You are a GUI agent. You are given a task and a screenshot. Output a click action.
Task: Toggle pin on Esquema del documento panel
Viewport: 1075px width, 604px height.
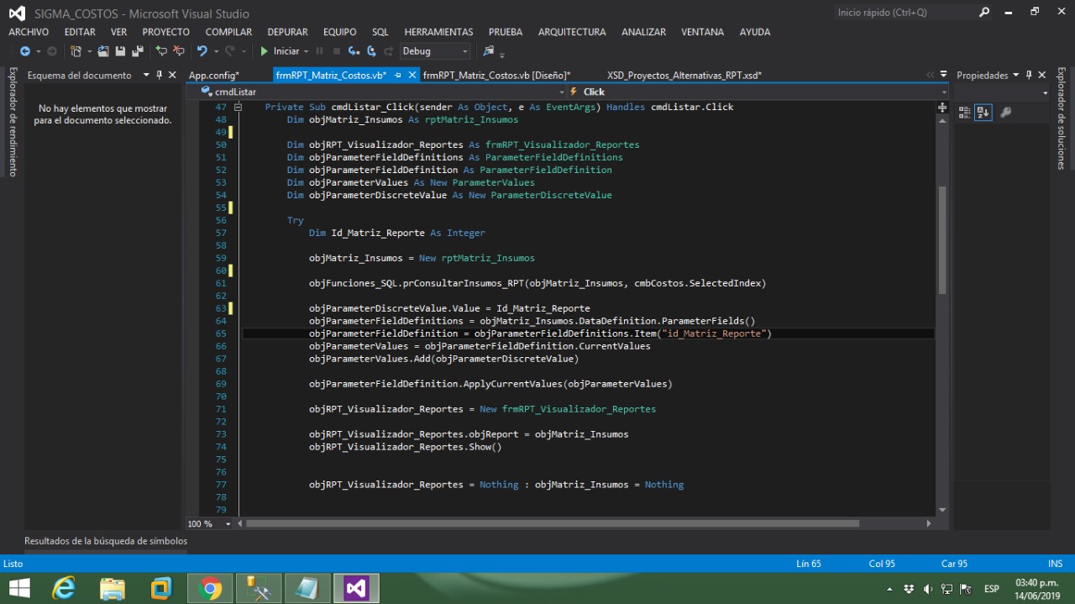click(x=159, y=75)
